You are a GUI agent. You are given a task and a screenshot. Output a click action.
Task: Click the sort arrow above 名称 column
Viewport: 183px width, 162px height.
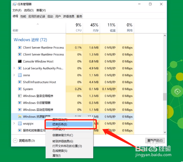coord(38,24)
